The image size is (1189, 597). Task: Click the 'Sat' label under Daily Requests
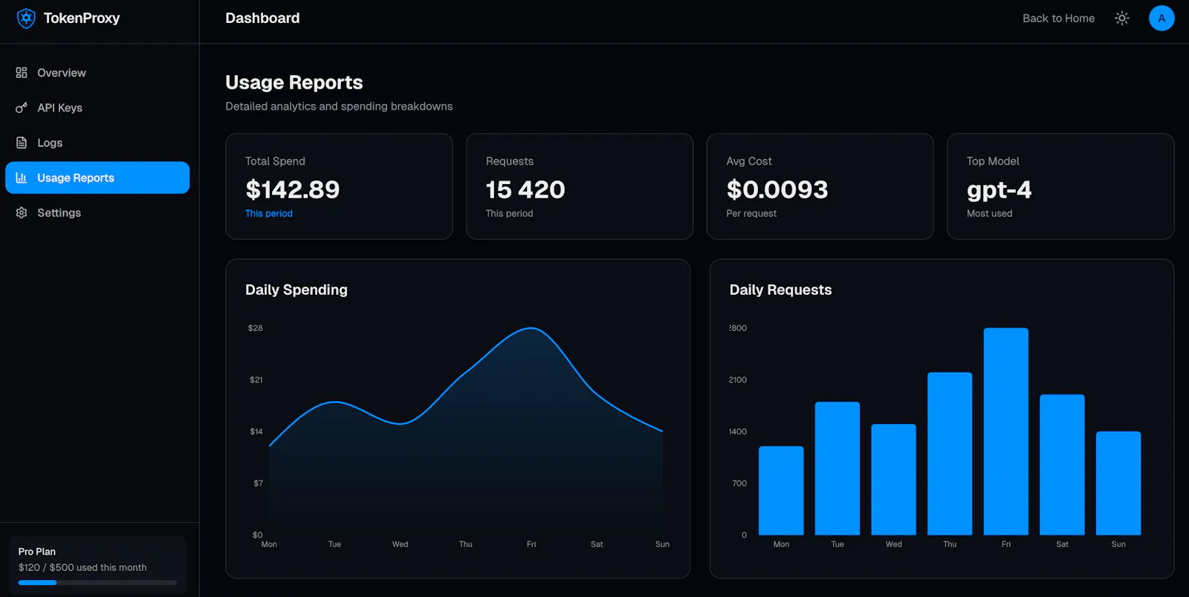[1063, 544]
